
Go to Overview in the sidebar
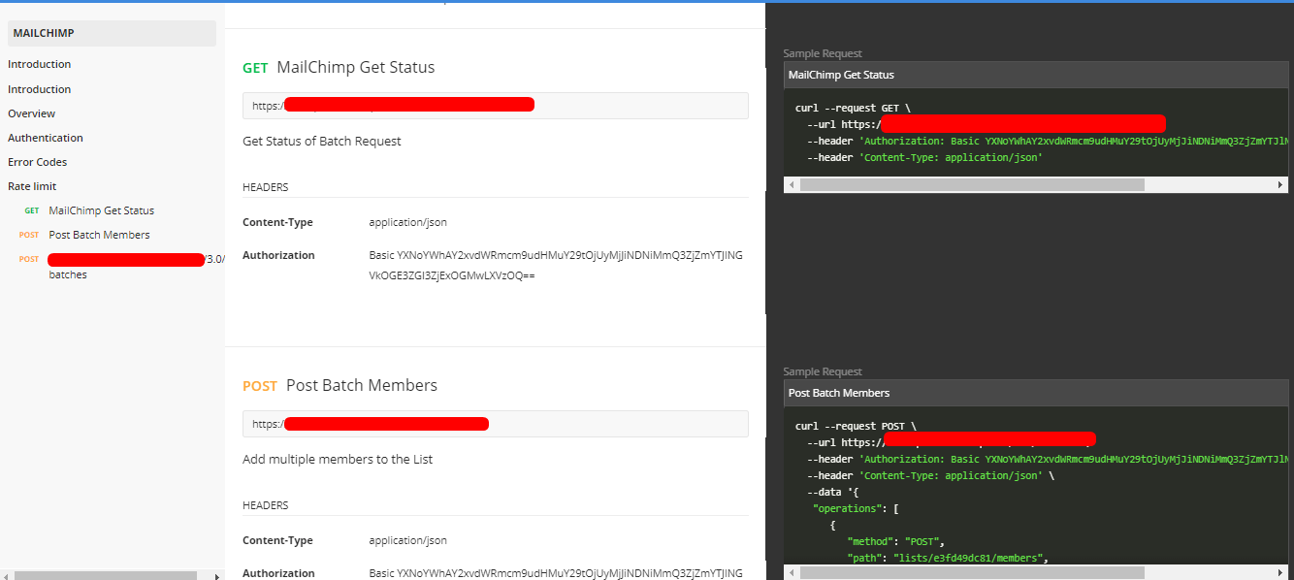pos(32,113)
